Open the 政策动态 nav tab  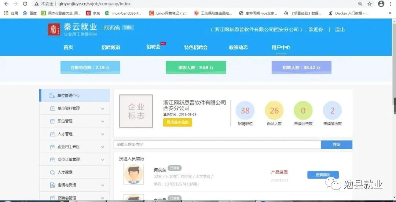tap(238, 47)
